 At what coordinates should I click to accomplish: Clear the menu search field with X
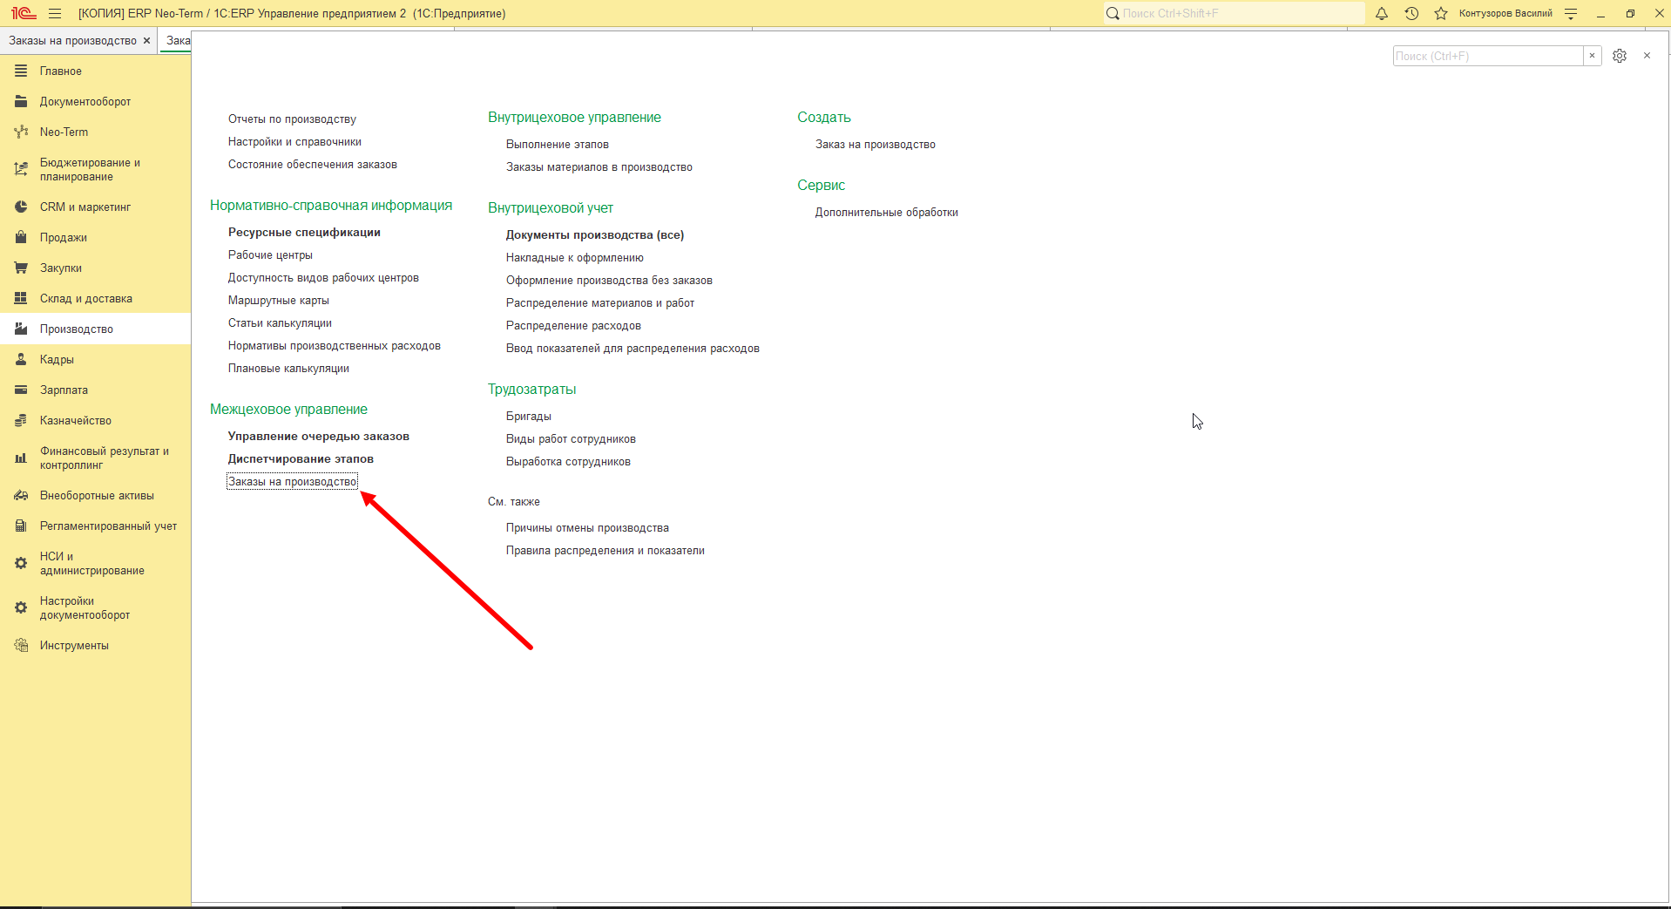click(1592, 56)
